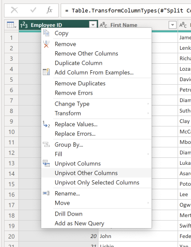Screen dimensions: 191x247
Task: Click the Unpivot Columns icon
Action: coord(46,163)
